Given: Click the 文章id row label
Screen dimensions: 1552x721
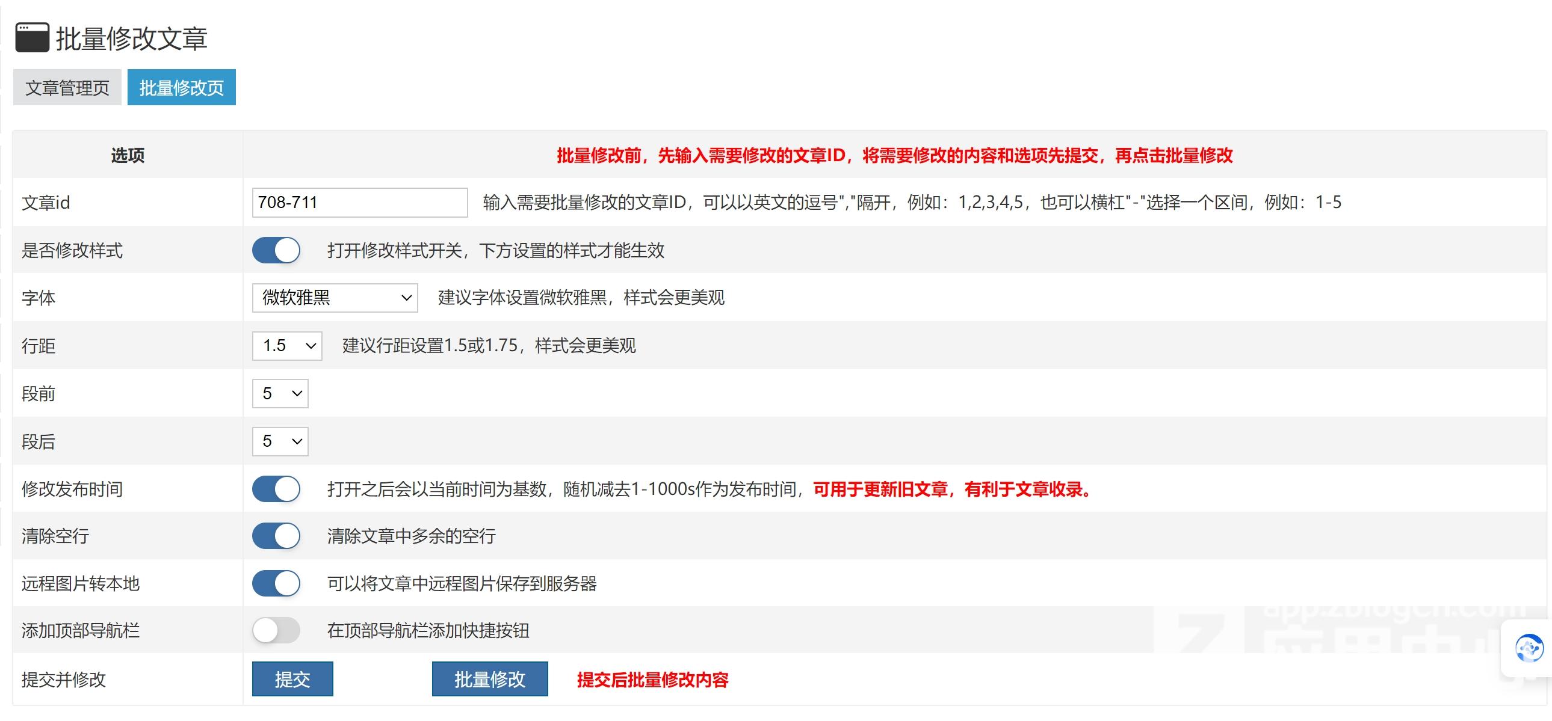Looking at the screenshot, I should 46,202.
